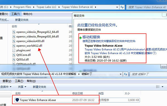Change view using the view mode icon
The height and width of the screenshot is (106, 167).
click(158, 86)
